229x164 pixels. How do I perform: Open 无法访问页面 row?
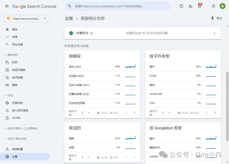102,103
